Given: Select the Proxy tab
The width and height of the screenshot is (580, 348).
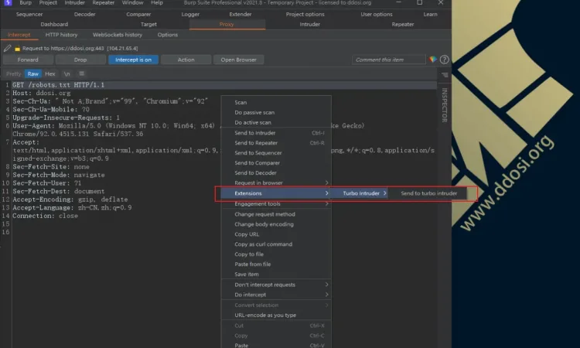Looking at the screenshot, I should tap(227, 24).
